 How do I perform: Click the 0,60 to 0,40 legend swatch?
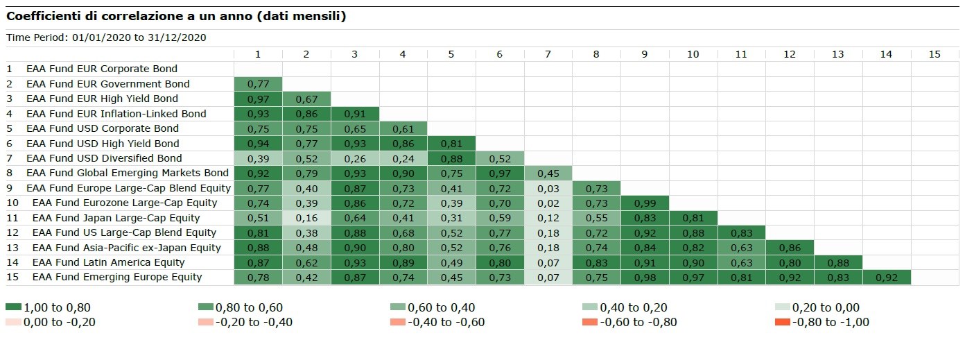tap(399, 307)
